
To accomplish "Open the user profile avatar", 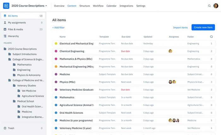I will coord(216,6).
